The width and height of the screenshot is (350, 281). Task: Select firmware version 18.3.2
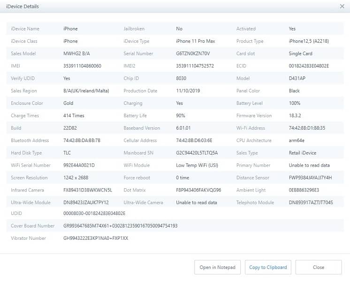295,116
